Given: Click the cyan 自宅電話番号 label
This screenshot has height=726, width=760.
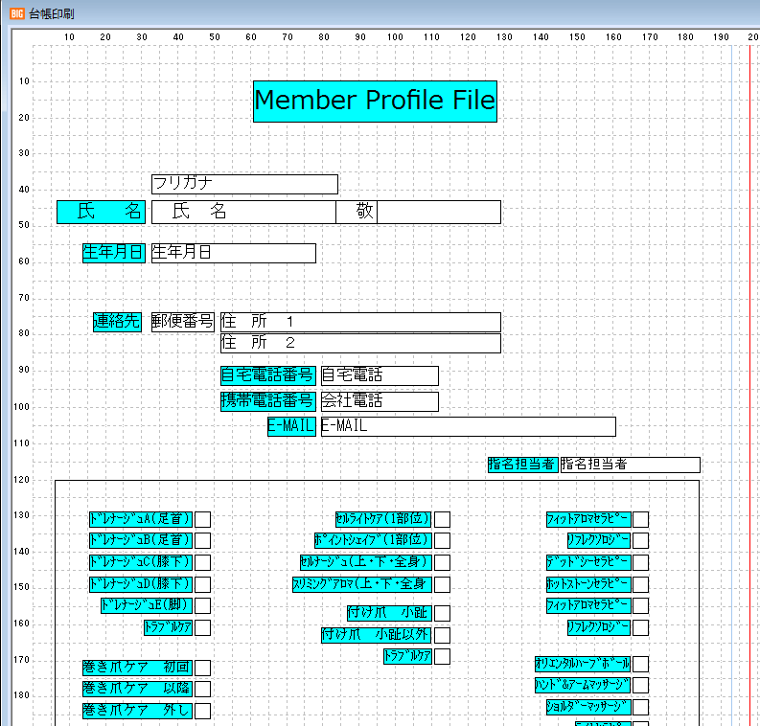Looking at the screenshot, I should tap(268, 375).
